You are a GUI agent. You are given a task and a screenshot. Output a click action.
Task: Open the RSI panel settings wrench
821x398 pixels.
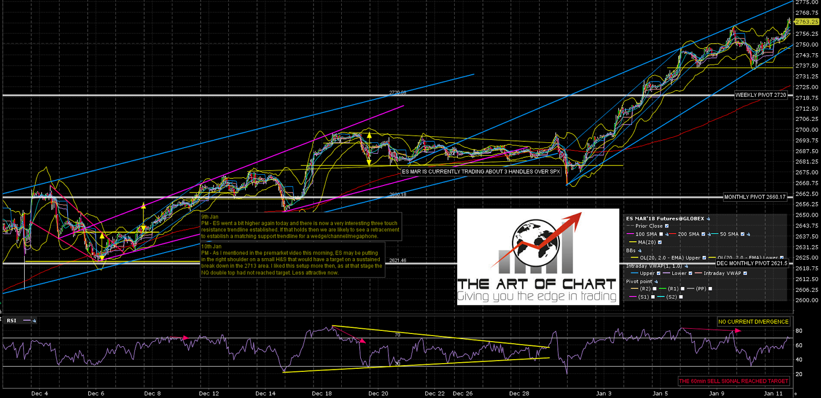(x=34, y=321)
